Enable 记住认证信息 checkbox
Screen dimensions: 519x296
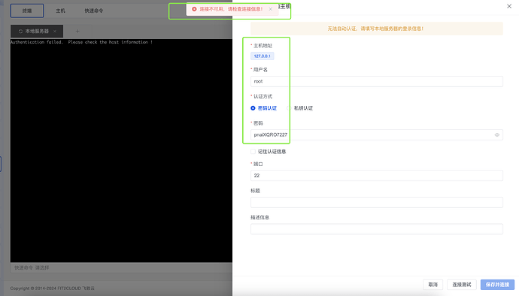click(253, 152)
